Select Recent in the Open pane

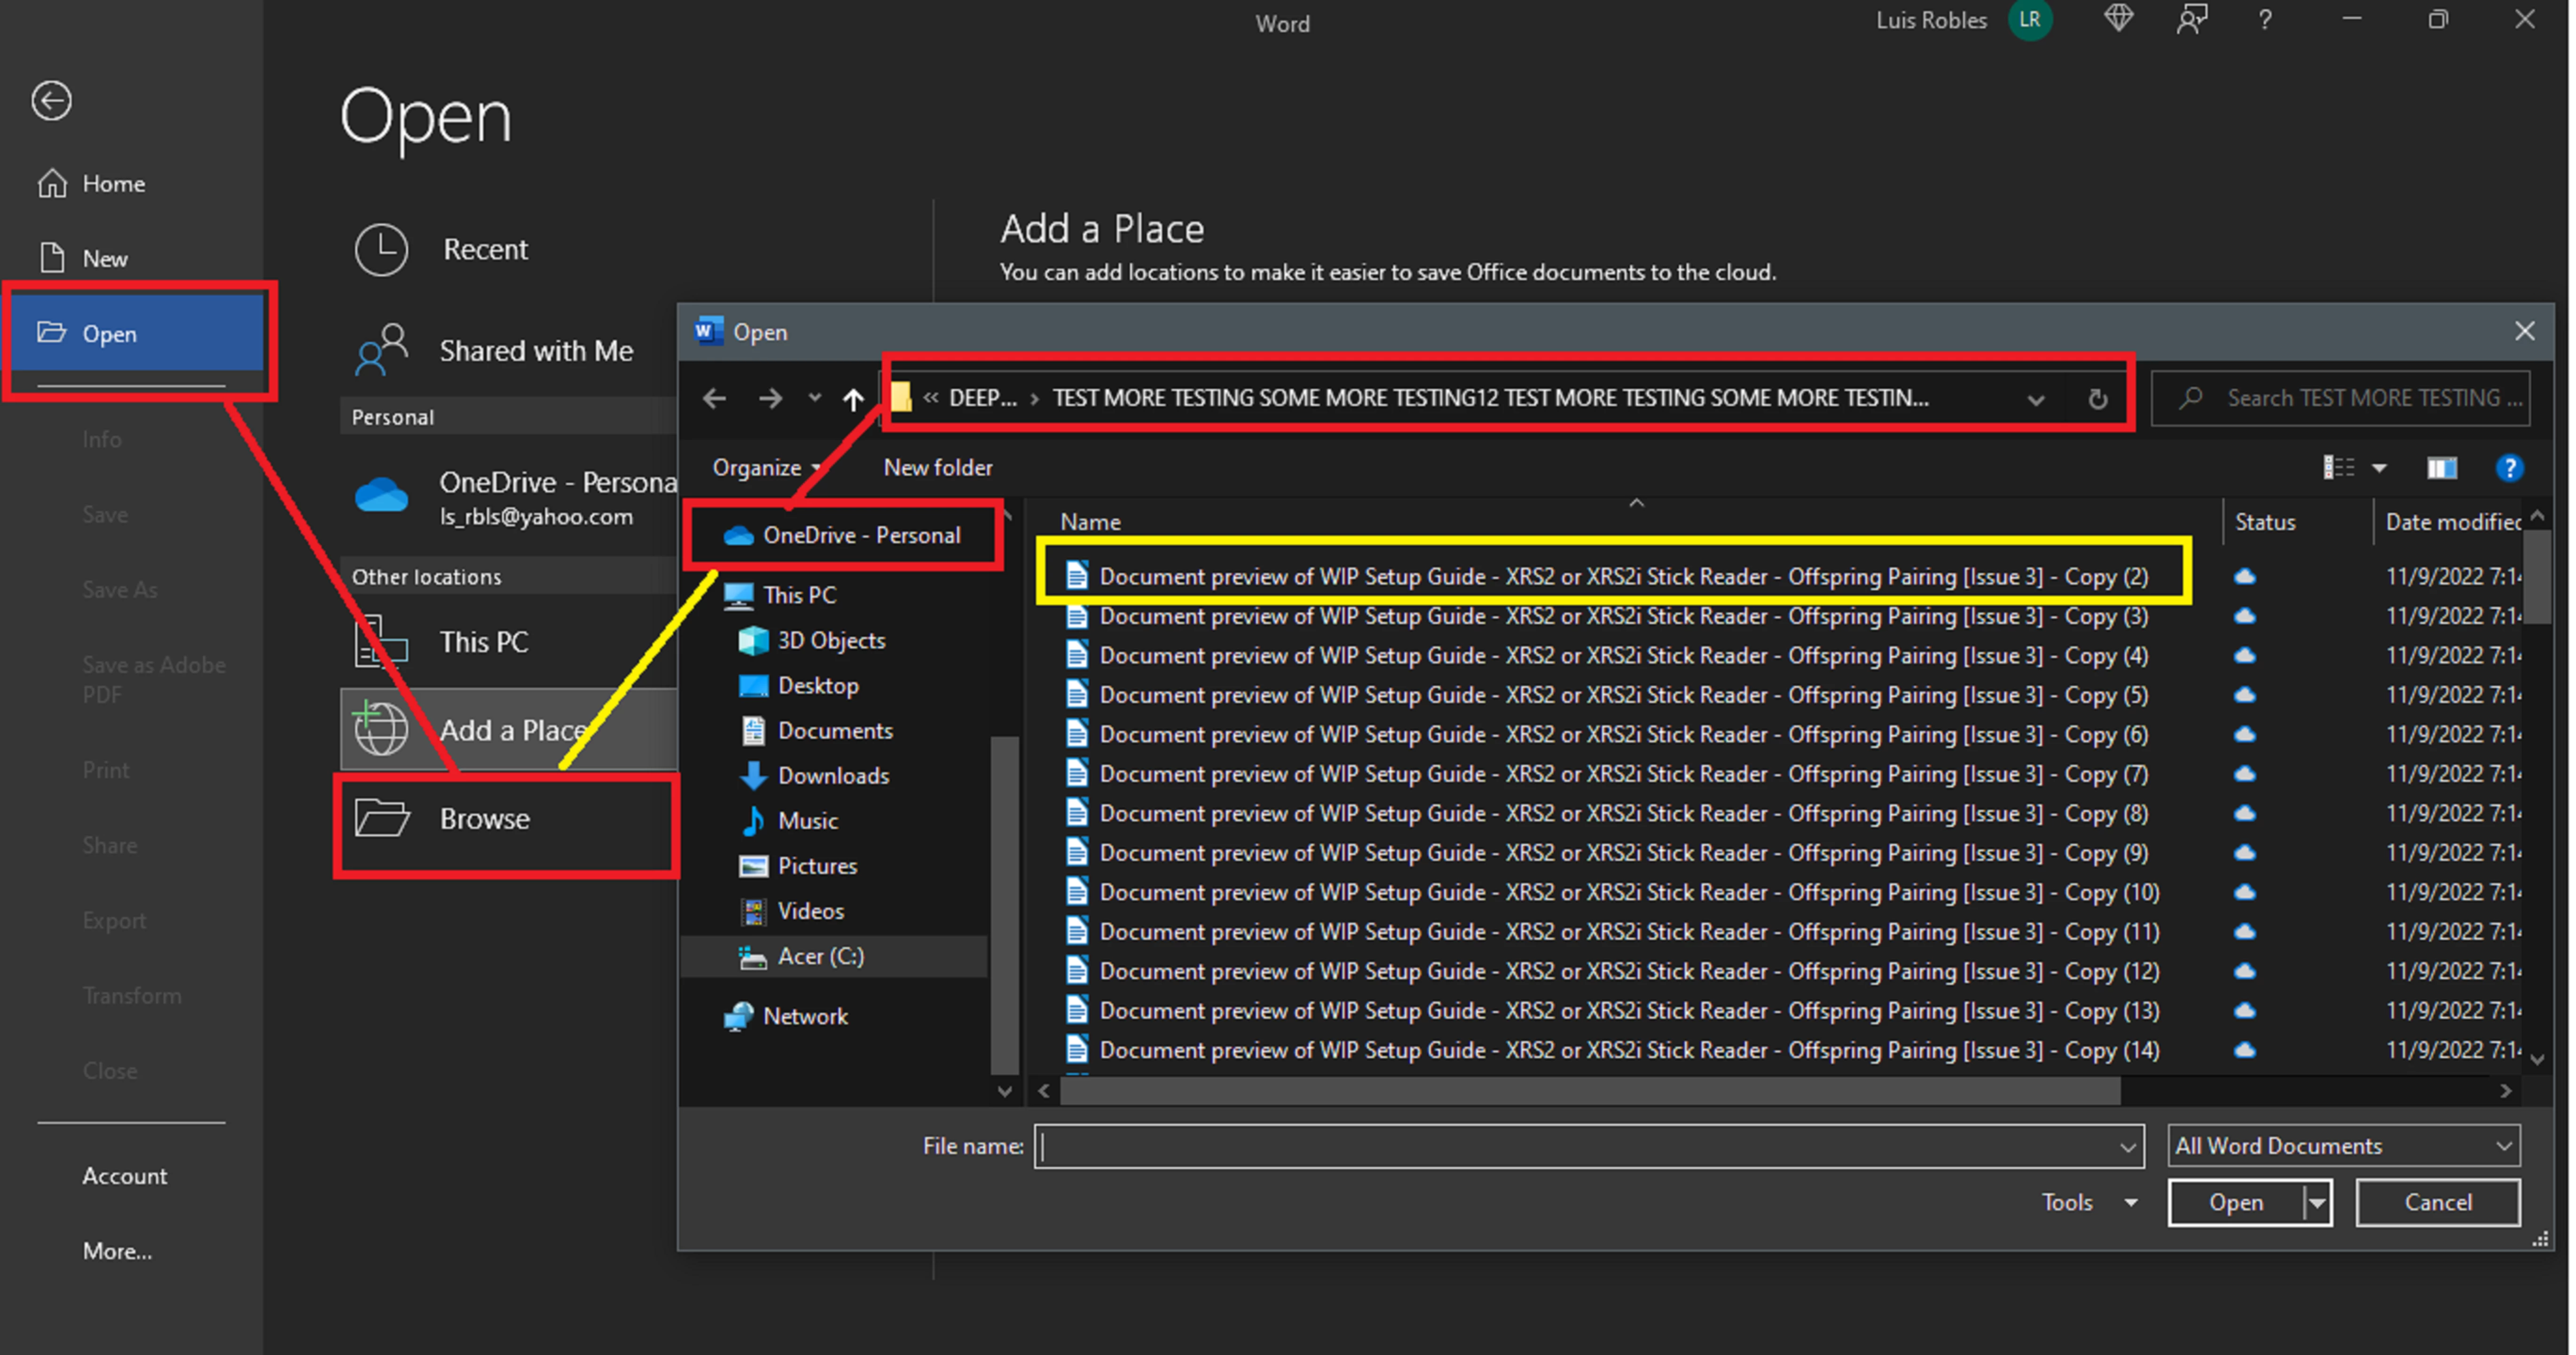485,249
